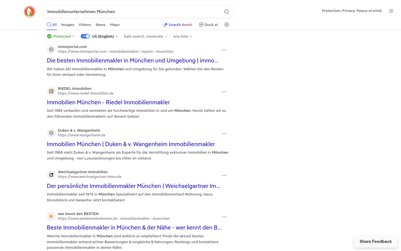Click the search magnifier icon
Image resolution: width=401 pixels, height=251 pixels.
click(227, 12)
